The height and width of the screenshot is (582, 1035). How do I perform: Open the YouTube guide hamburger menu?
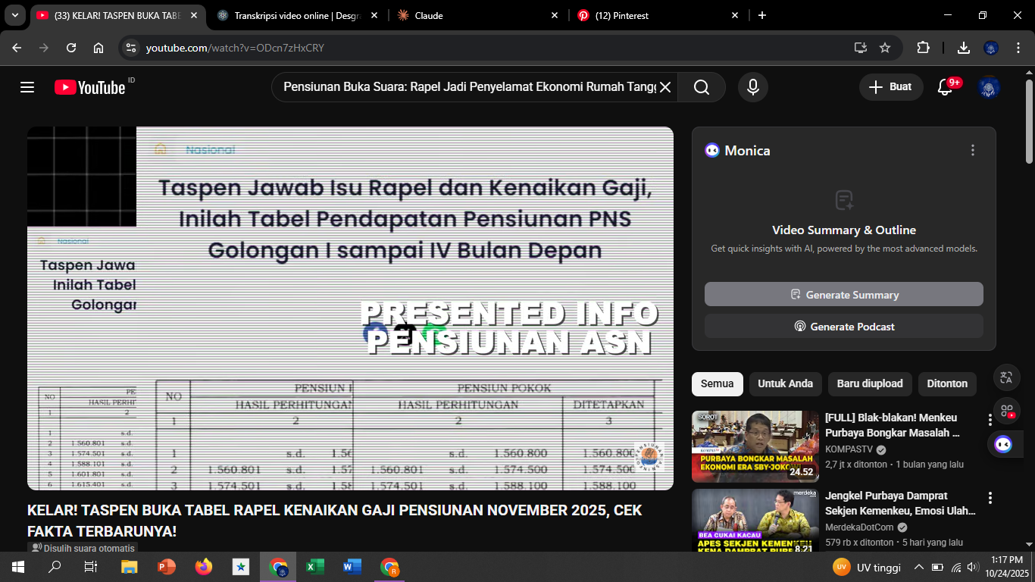click(27, 87)
